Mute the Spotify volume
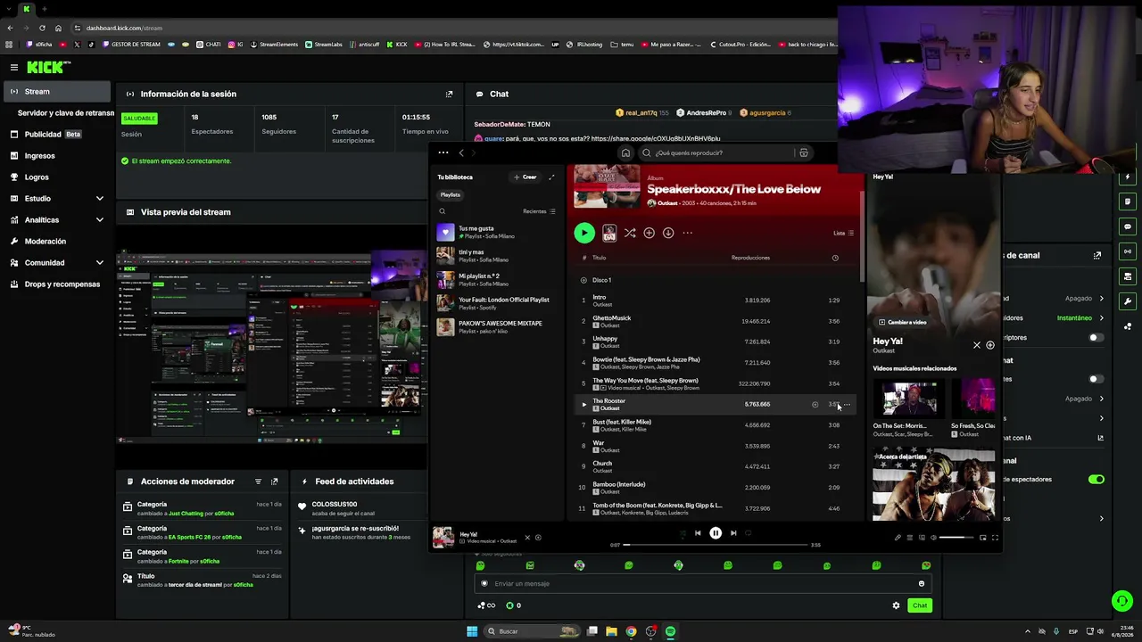 [933, 538]
